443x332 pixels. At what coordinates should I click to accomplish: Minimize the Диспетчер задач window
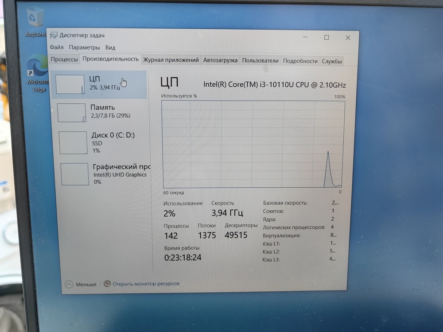(304, 38)
